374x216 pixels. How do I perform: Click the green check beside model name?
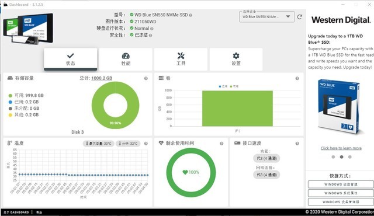(x=131, y=15)
